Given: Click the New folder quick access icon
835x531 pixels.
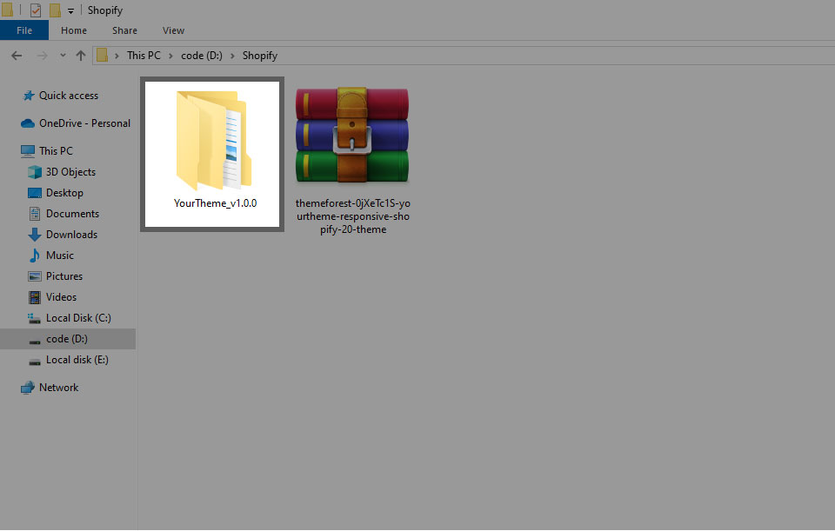Looking at the screenshot, I should [55, 10].
